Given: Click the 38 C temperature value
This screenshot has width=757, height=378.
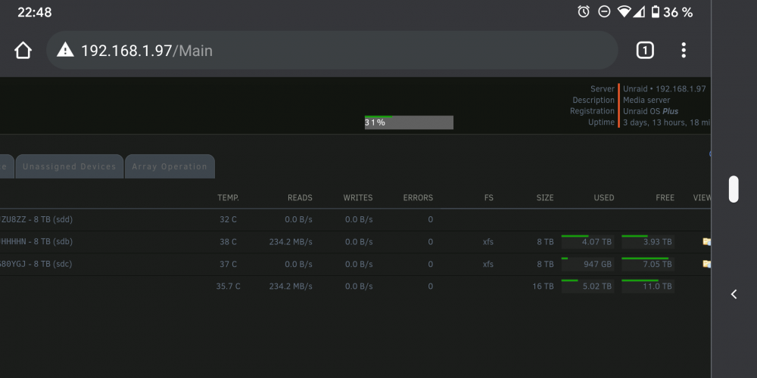Looking at the screenshot, I should (229, 242).
